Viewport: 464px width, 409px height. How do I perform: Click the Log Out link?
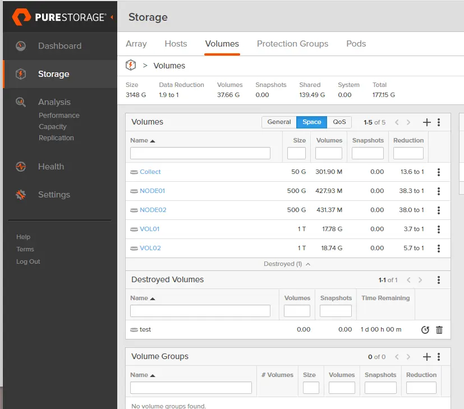[x=28, y=261]
